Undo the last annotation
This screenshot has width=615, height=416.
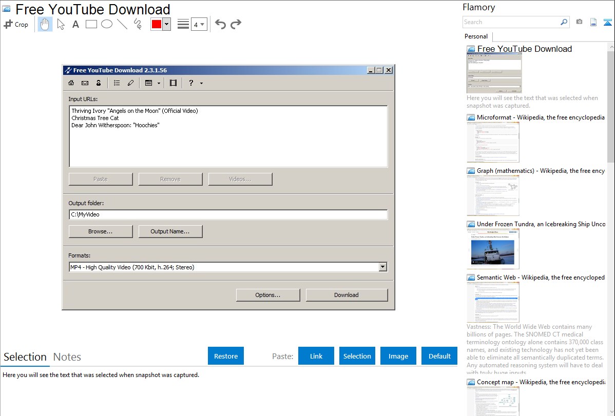click(x=220, y=24)
